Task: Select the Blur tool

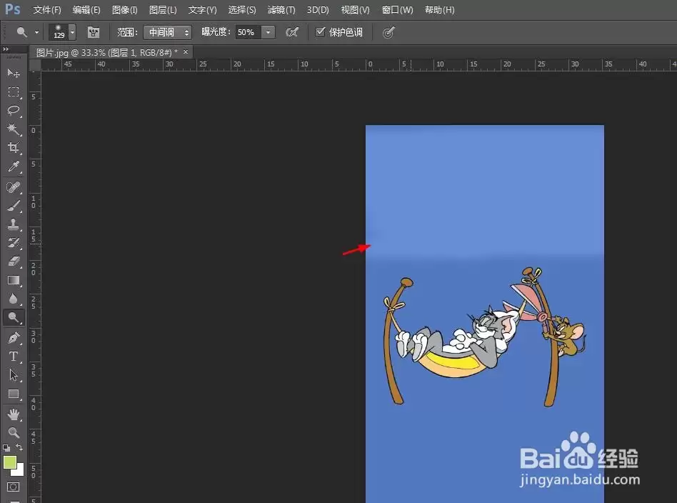Action: point(14,299)
